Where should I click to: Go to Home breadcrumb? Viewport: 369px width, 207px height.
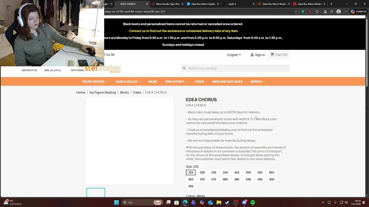81,92
